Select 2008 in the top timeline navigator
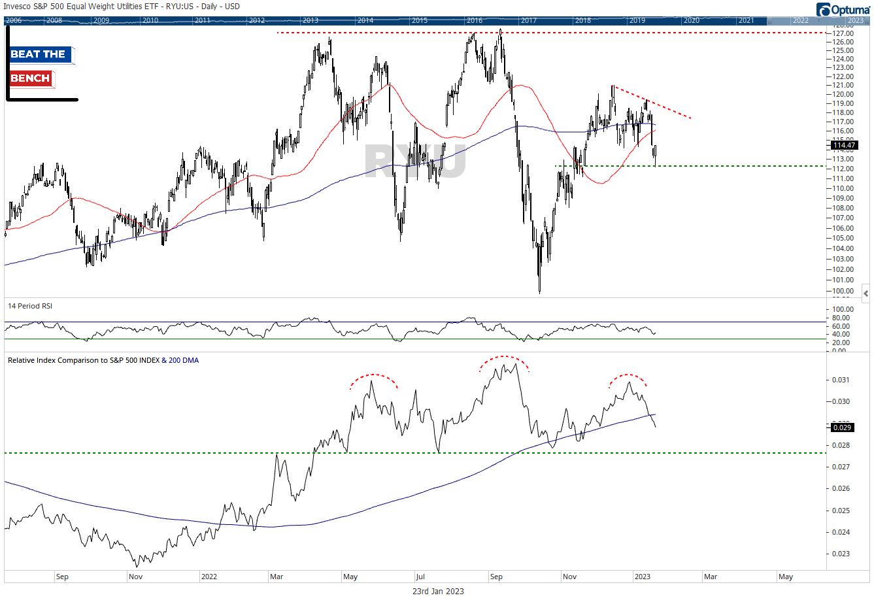 (54, 20)
